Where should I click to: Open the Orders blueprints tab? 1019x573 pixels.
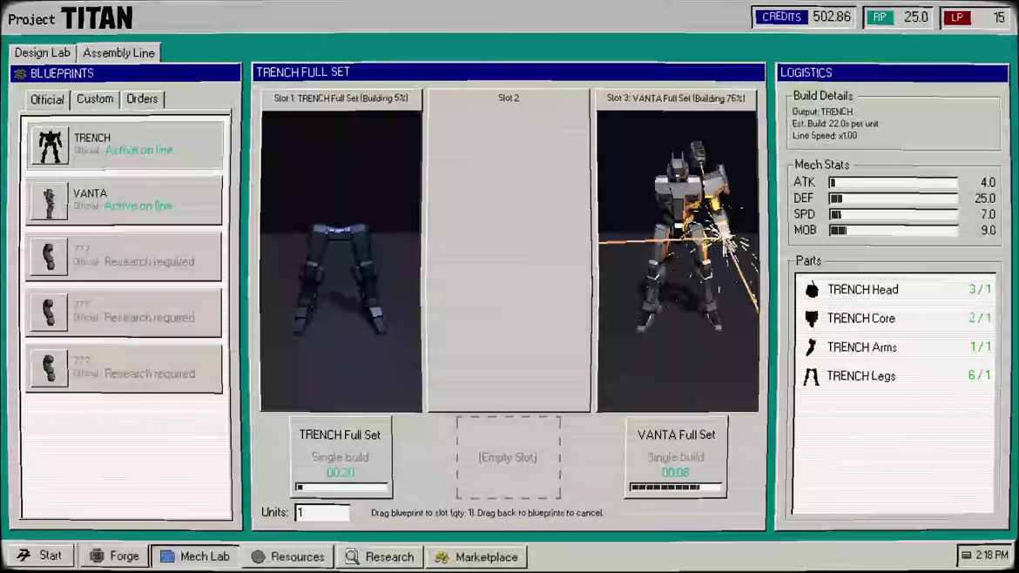coord(142,98)
